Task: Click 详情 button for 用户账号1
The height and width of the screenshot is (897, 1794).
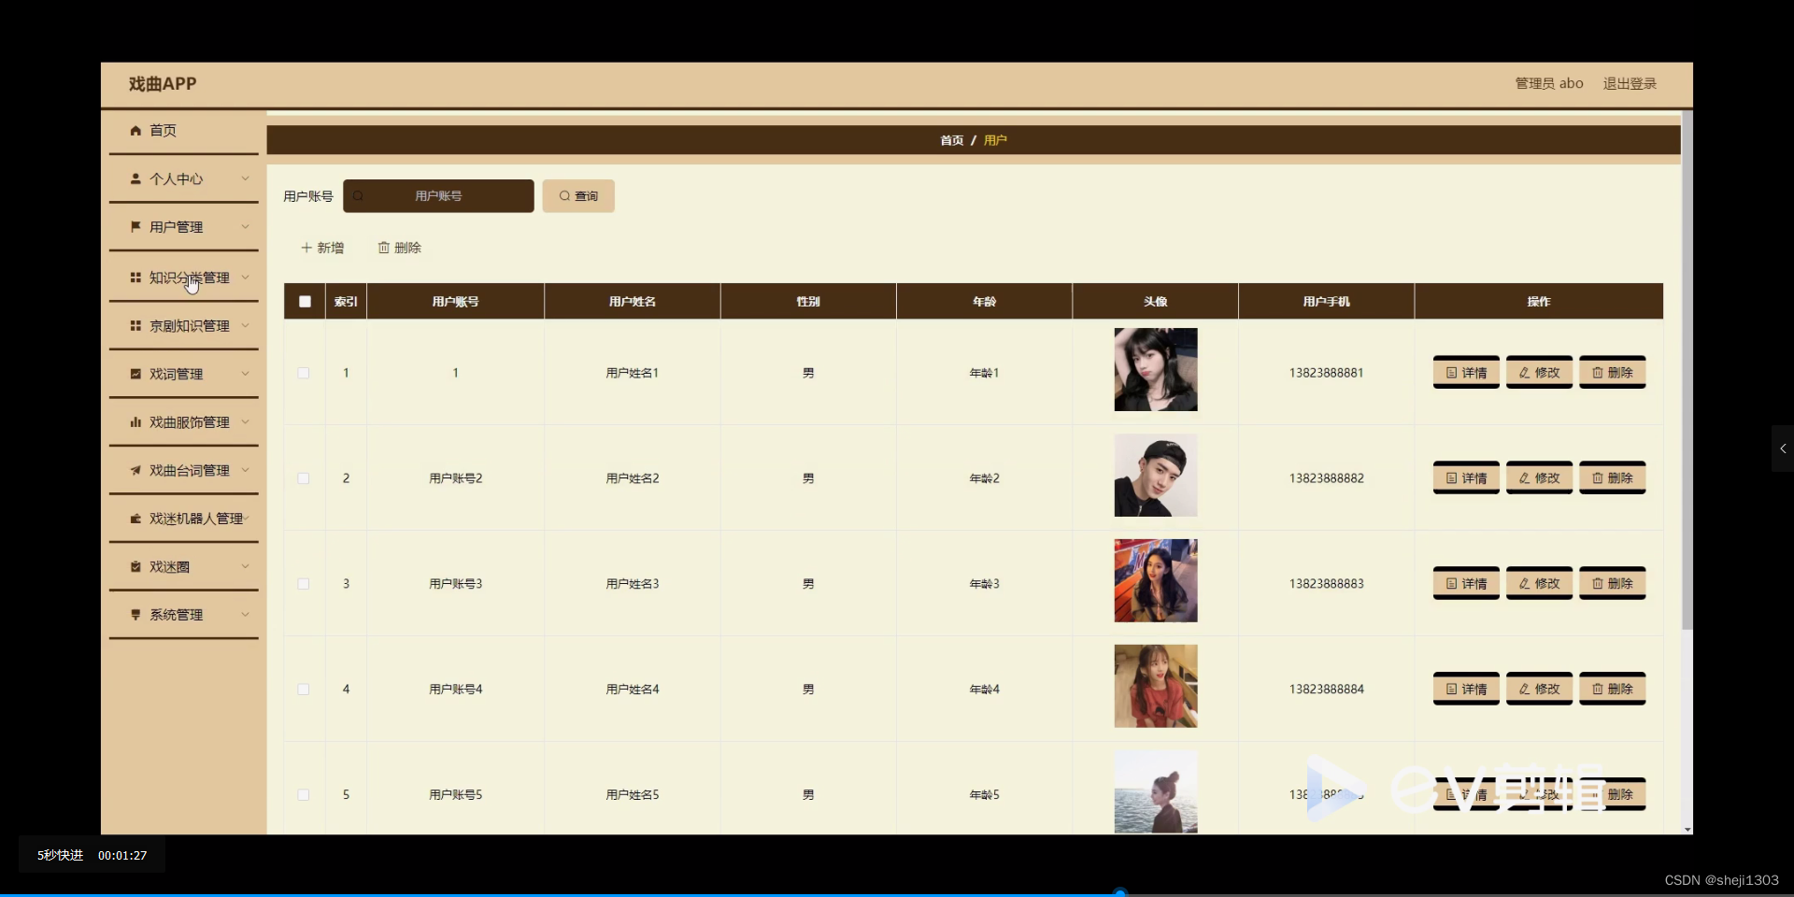Action: (x=1465, y=371)
